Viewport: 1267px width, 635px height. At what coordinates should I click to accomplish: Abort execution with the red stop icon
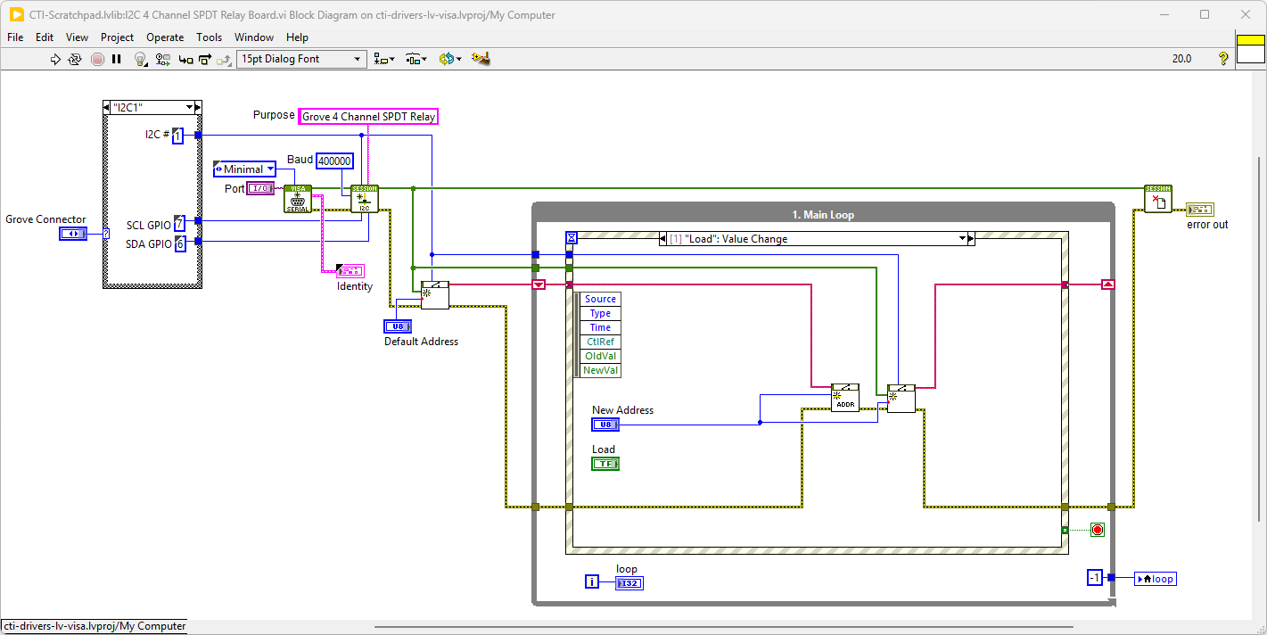pos(98,59)
